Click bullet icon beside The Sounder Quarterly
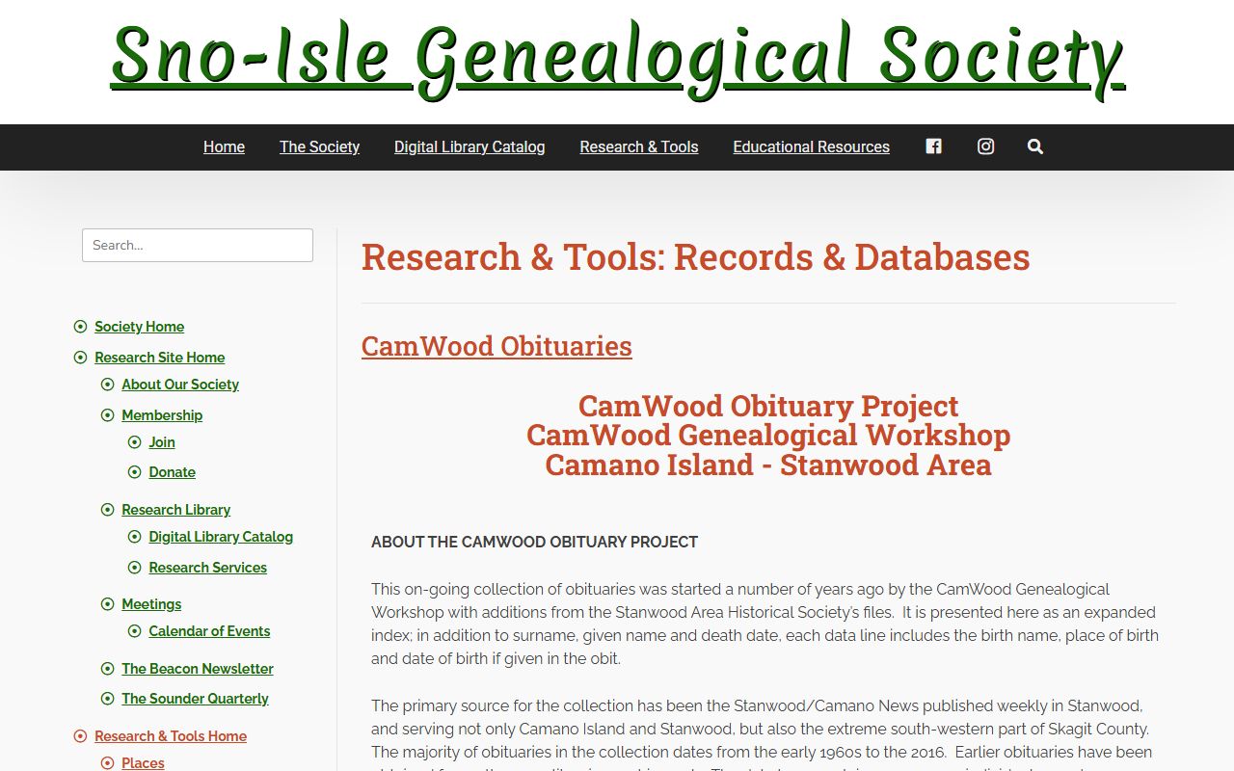Screen dimensions: 1234x771 107,699
